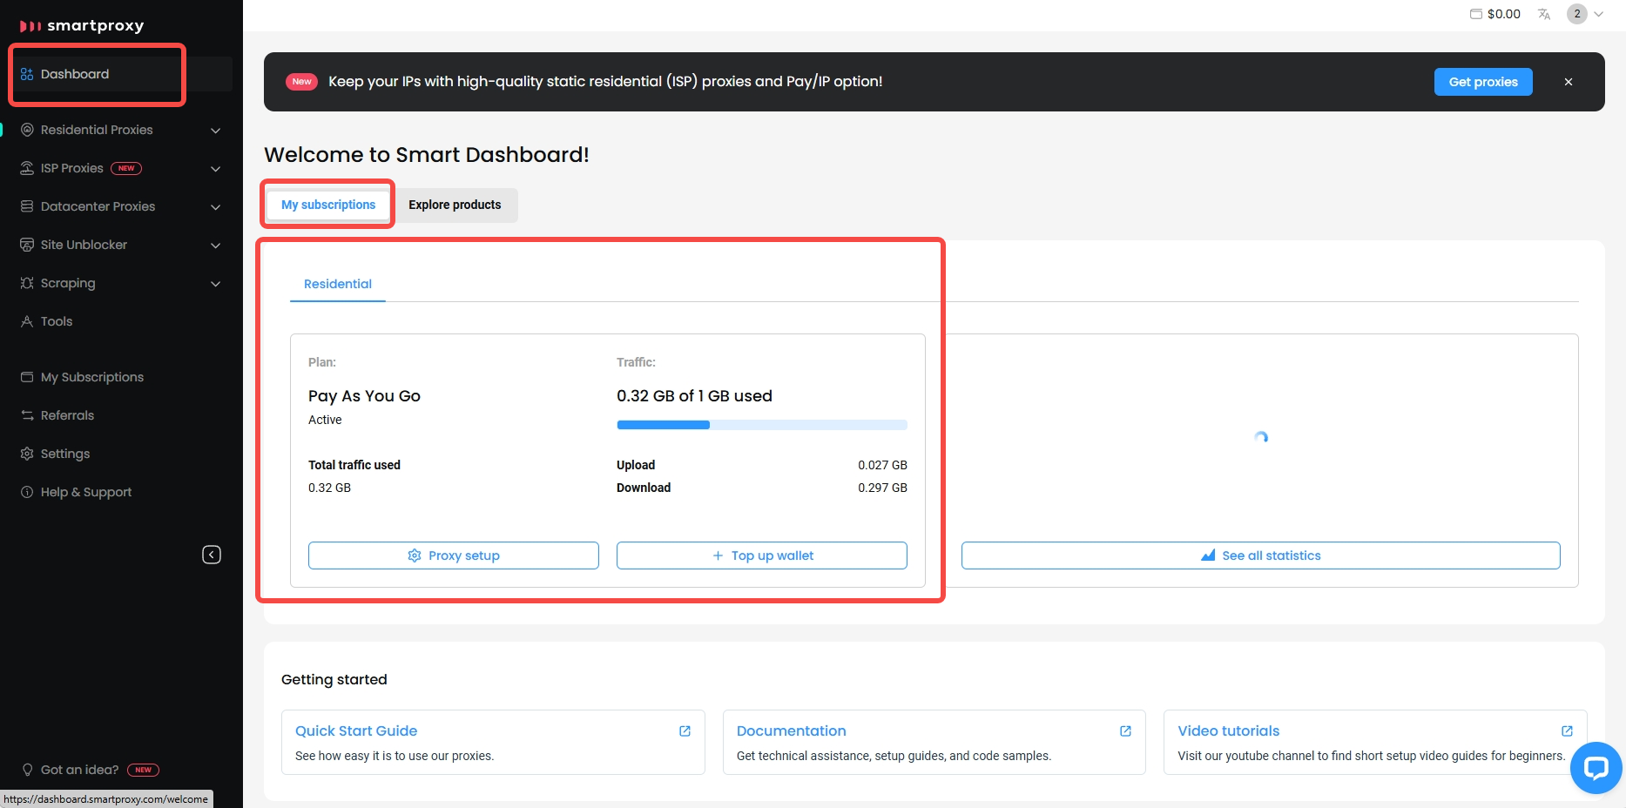Click the plus icon in Top up wallet
This screenshot has height=808, width=1626.
click(718, 555)
